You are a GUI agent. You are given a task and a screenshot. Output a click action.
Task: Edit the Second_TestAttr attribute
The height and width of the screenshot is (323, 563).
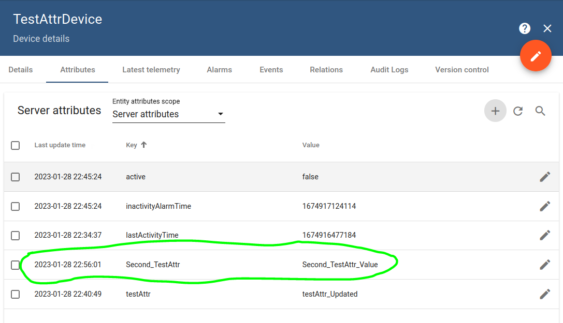pyautogui.click(x=545, y=264)
